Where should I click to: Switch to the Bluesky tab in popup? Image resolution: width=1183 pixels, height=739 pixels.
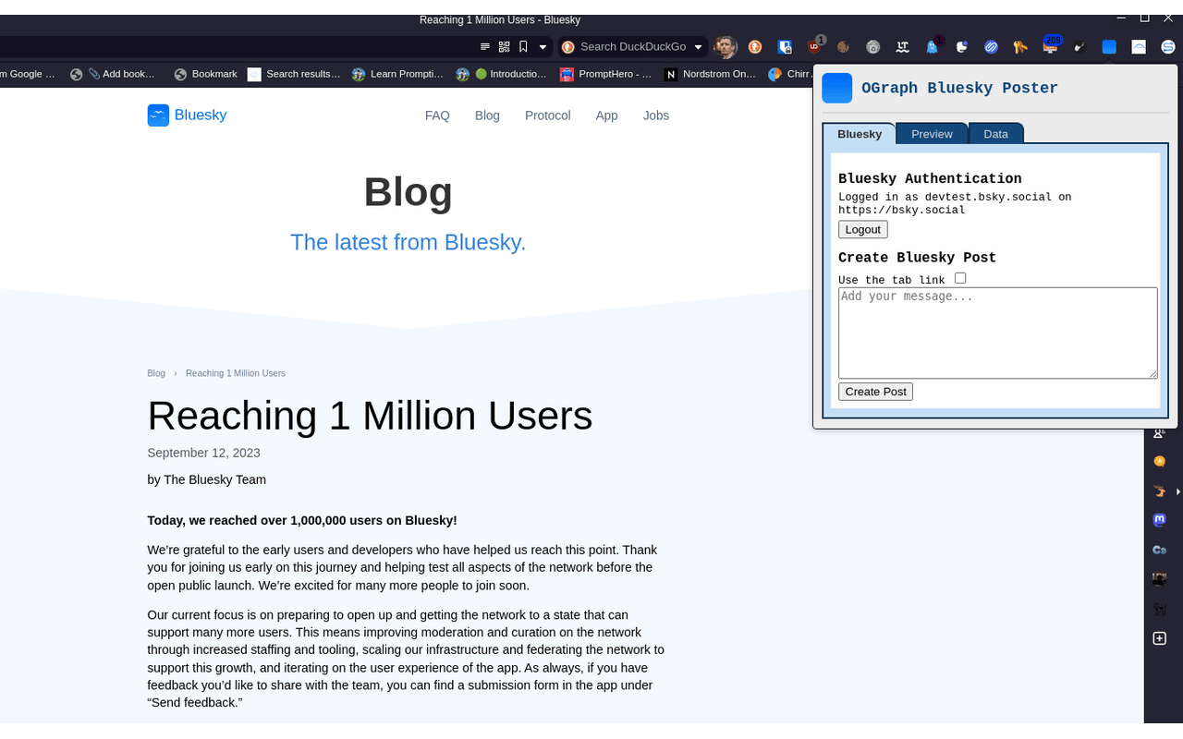tap(860, 134)
